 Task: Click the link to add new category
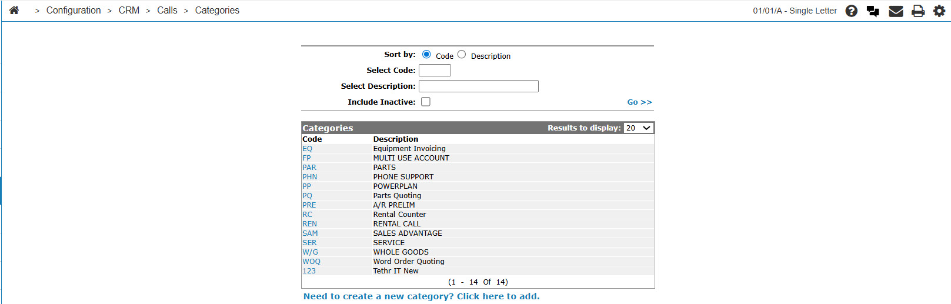point(421,296)
